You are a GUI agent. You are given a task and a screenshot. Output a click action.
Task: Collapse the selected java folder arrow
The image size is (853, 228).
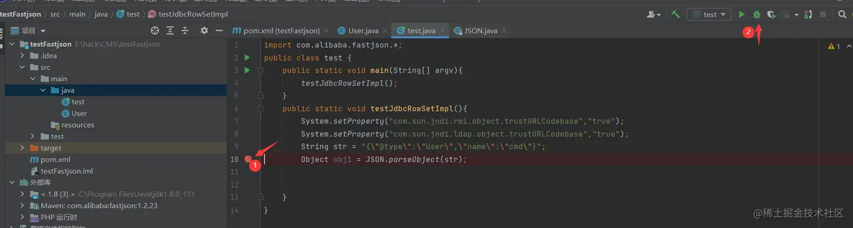click(x=43, y=90)
